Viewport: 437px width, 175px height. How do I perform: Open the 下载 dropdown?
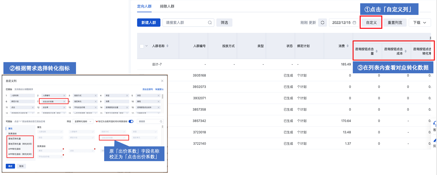click(x=420, y=23)
